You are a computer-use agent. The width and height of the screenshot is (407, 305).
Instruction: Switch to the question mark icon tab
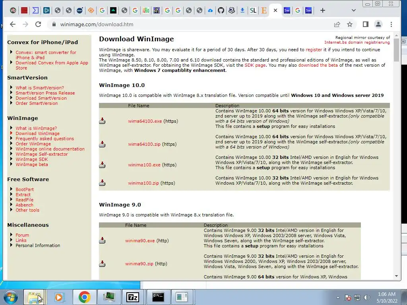[x=156, y=10]
